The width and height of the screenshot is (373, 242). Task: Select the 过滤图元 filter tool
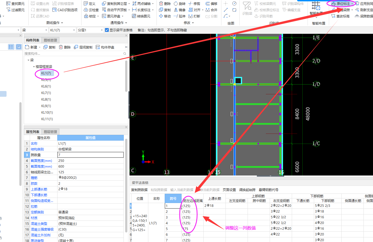click(15, 10)
